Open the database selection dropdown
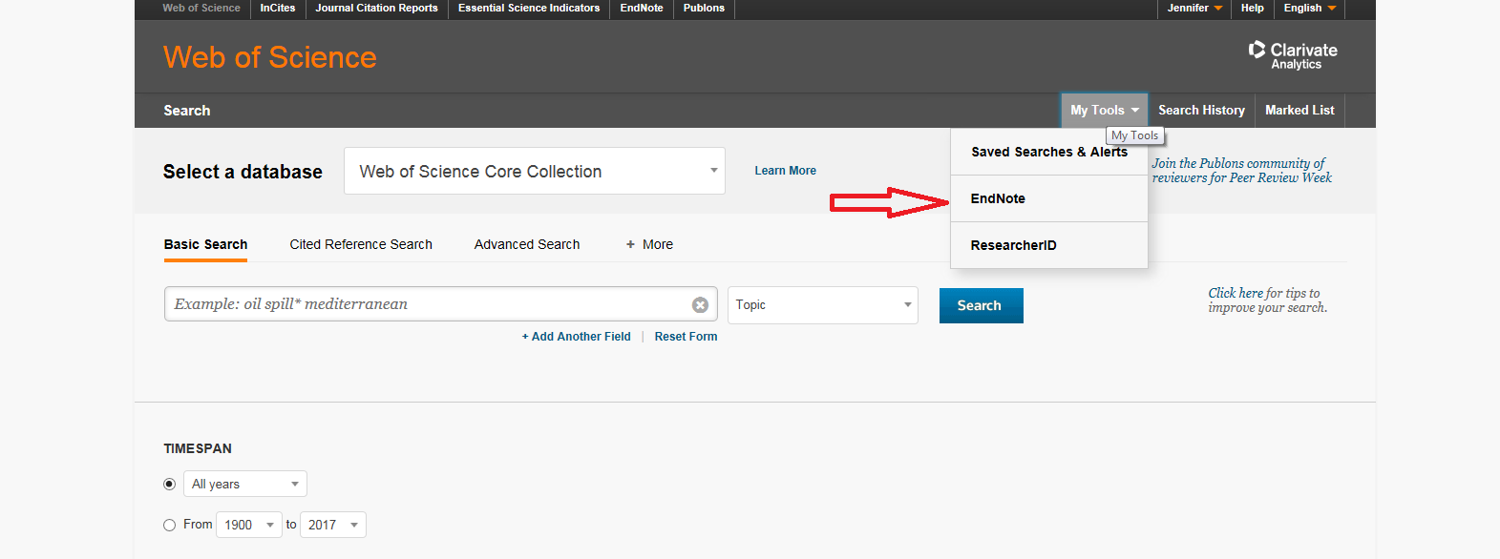This screenshot has width=1500, height=559. 535,171
